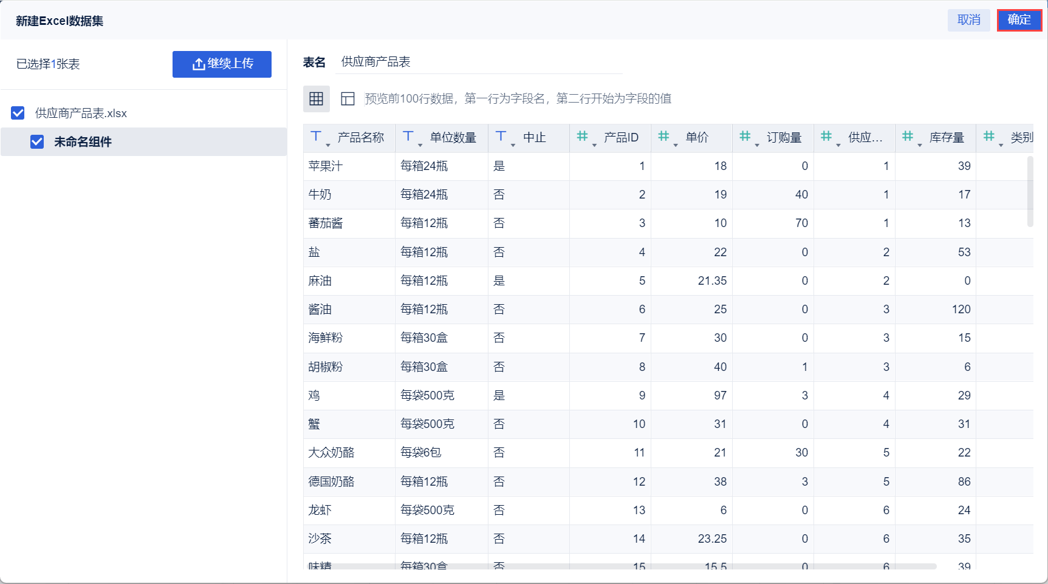Click 继续上传 to upload more files

click(222, 64)
